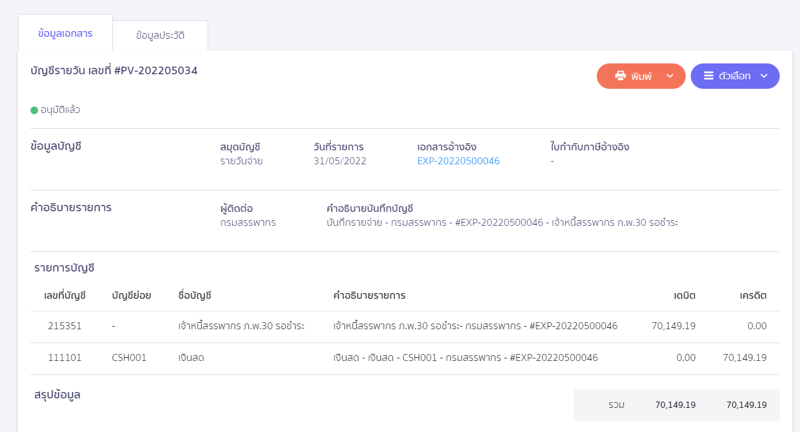Switch to the ข้อมูลประวัติ tab
This screenshot has width=800, height=432.
tap(160, 36)
